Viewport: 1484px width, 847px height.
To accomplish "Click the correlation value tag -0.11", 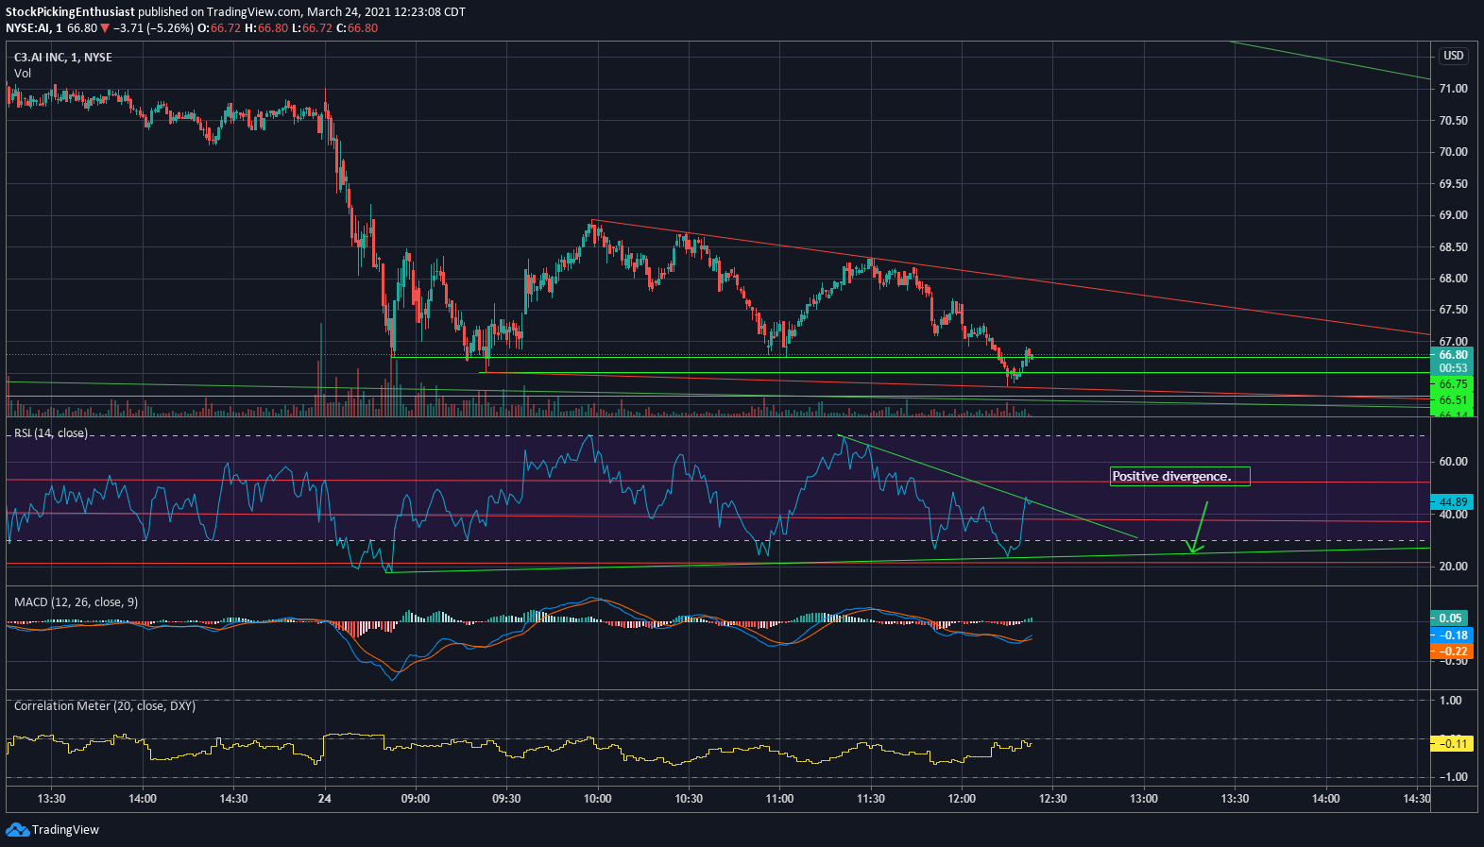I will pyautogui.click(x=1453, y=744).
